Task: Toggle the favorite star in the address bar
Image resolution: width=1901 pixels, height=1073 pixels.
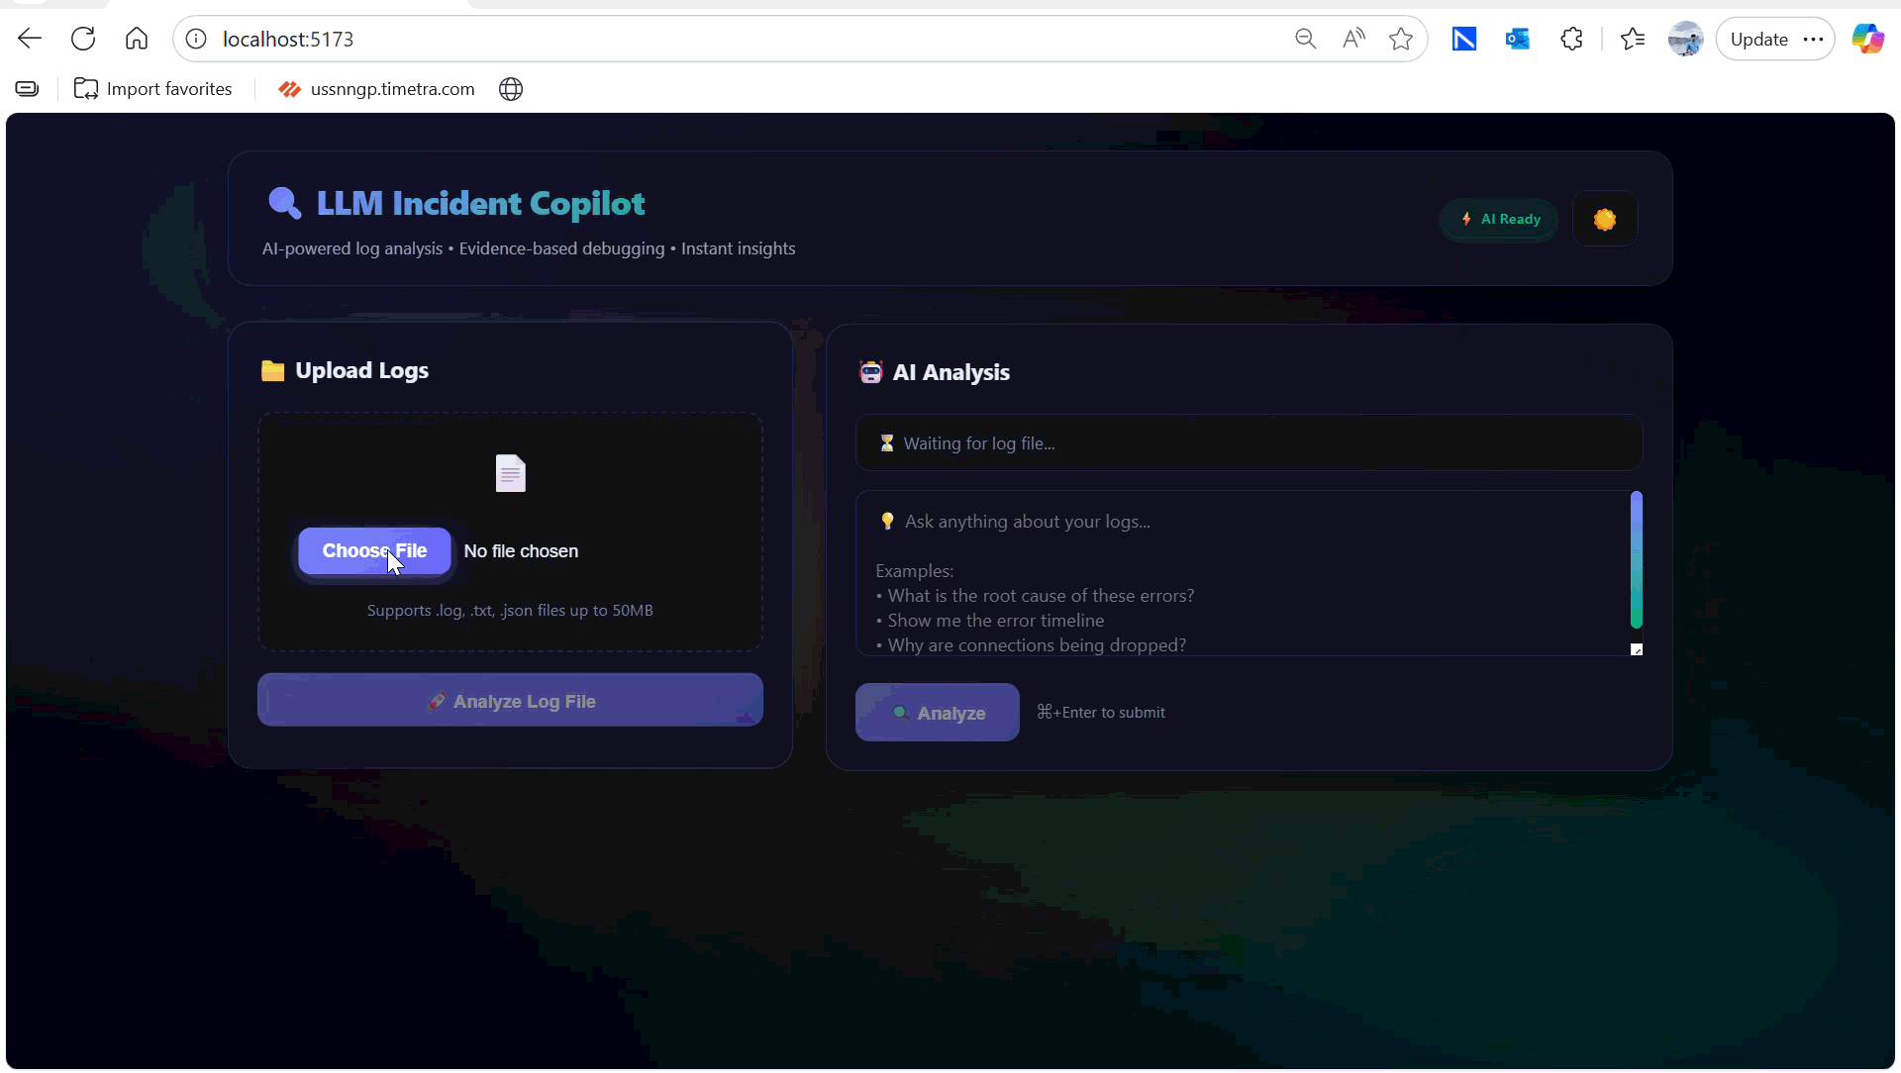Action: [1401, 39]
